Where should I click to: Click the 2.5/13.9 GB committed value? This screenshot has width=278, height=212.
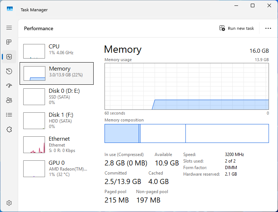click(123, 181)
